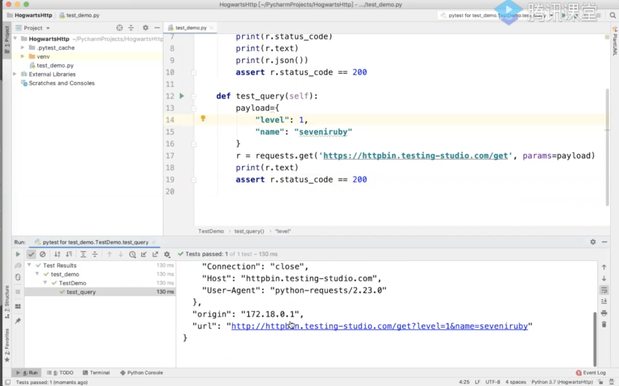
Task: Toggle soft-wrap in the console output
Action: (604, 290)
